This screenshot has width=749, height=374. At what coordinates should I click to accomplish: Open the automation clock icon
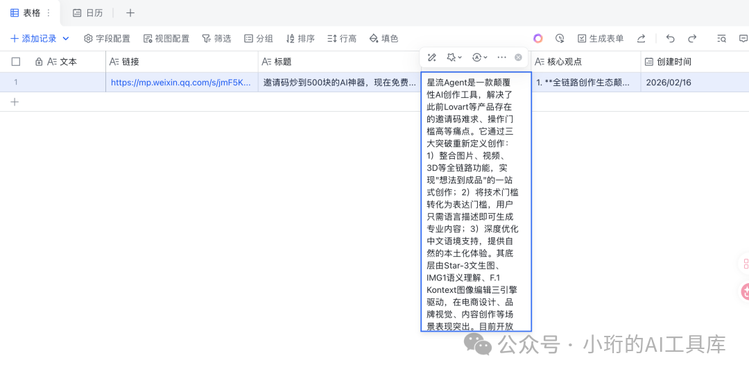click(560, 39)
